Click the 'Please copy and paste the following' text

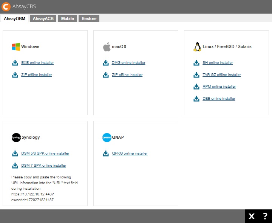tap(41, 177)
